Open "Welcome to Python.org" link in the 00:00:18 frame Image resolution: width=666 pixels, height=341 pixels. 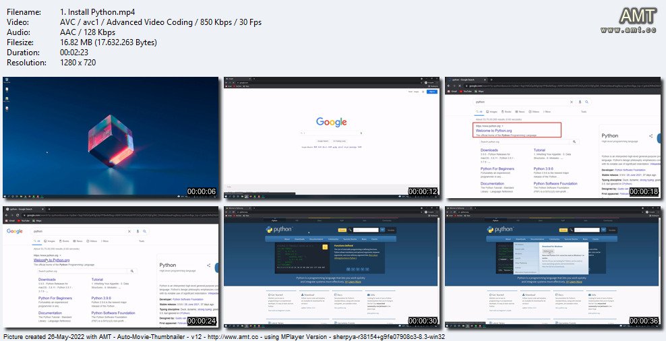click(493, 131)
